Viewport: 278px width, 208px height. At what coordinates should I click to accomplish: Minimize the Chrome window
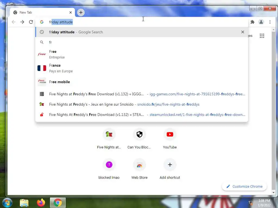pos(253,8)
